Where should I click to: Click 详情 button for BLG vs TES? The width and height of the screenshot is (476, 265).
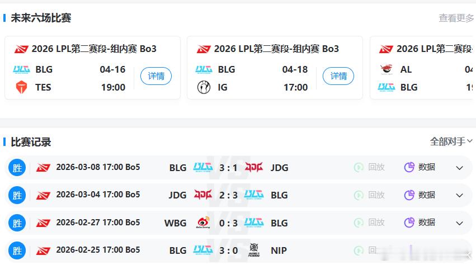(156, 76)
